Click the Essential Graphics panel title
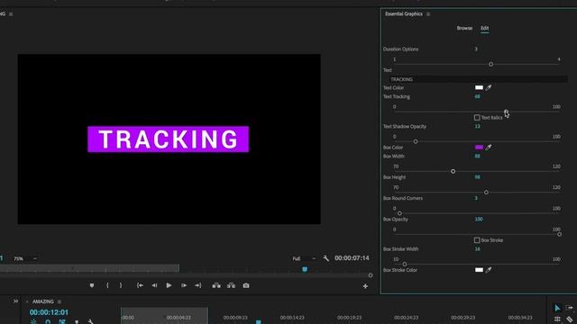This screenshot has height=324, width=577. 404,14
